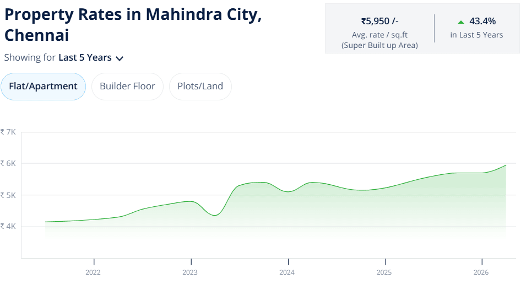Switch to the Builder Floor tab

127,86
